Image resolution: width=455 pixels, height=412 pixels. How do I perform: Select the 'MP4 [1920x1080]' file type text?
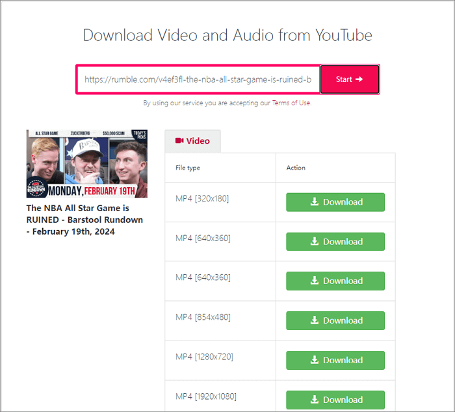[206, 396]
